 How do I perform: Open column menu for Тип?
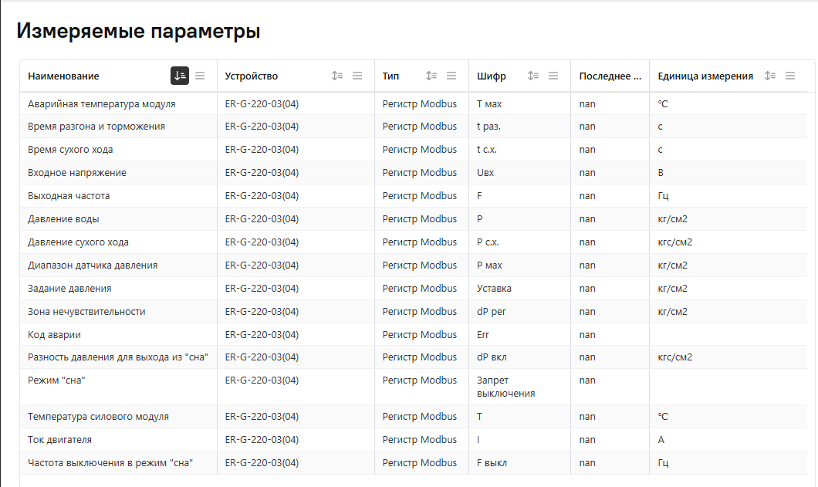451,76
